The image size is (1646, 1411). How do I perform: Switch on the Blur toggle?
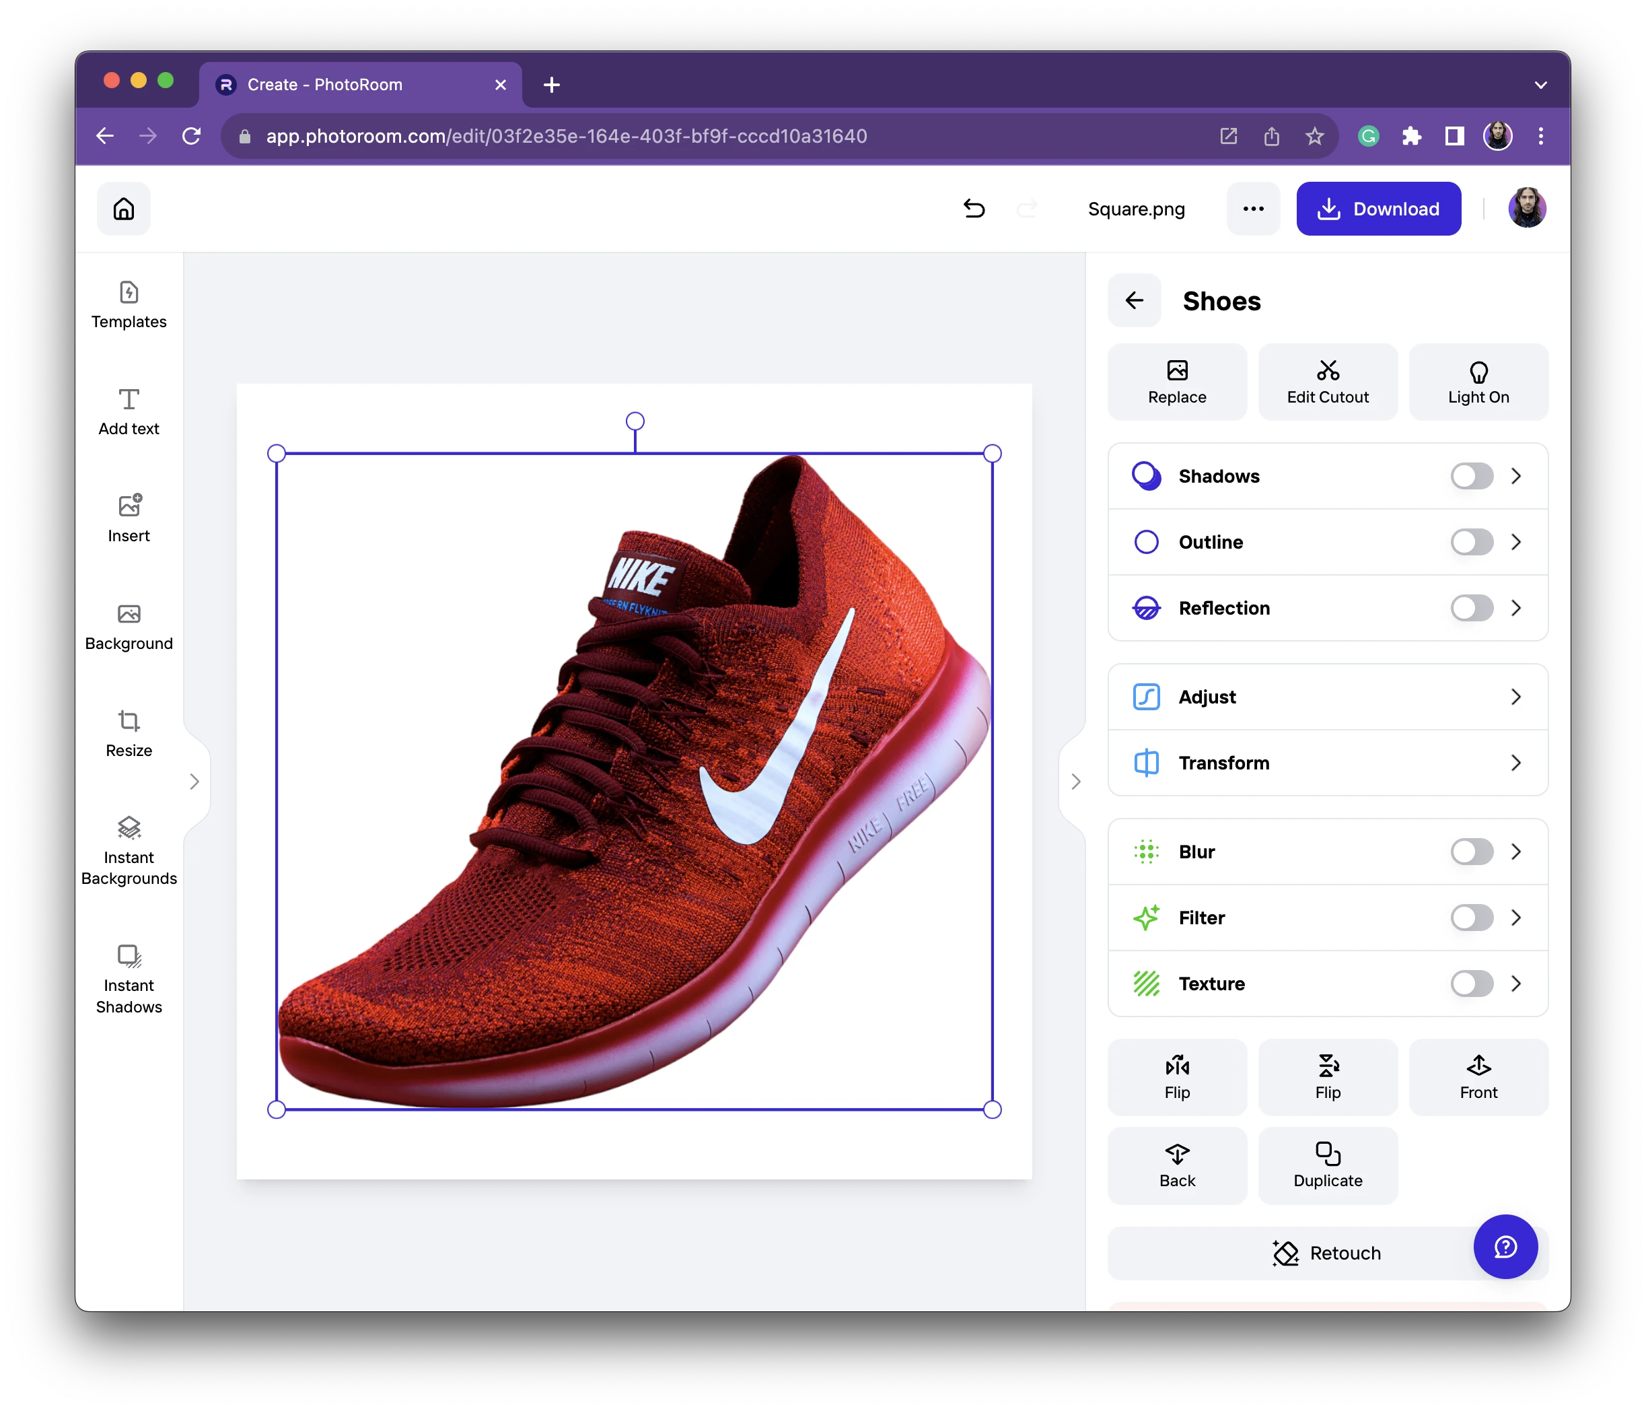point(1471,852)
